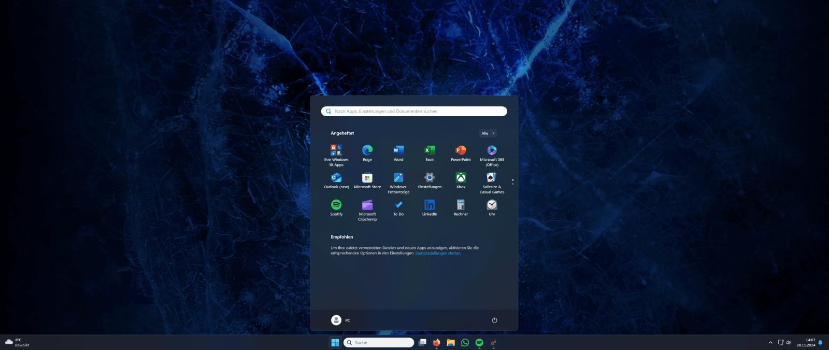The width and height of the screenshot is (829, 350).
Task: Launch the Edge browser from pinned apps
Action: click(367, 153)
